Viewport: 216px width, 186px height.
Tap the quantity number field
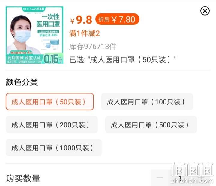tap(181, 178)
